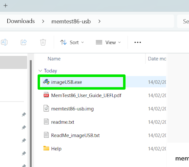Open the Sort dropdown menu
The width and height of the screenshot is (189, 167).
point(72,42)
